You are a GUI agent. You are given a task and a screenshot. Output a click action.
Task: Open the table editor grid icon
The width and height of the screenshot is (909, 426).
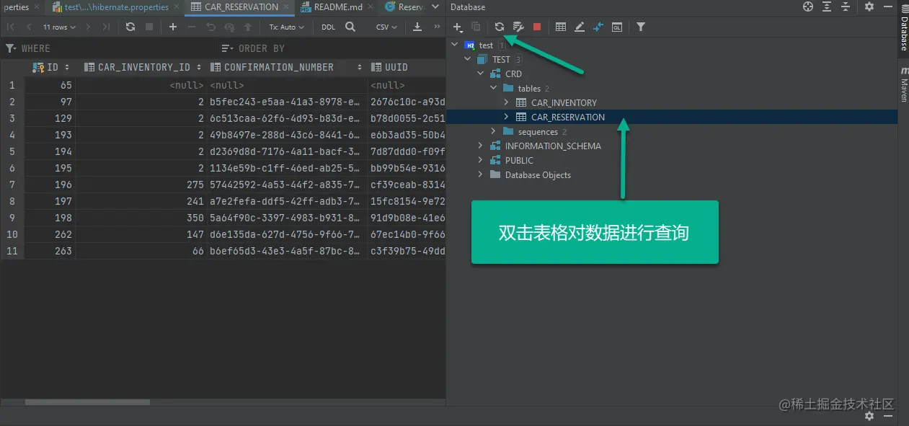point(561,27)
